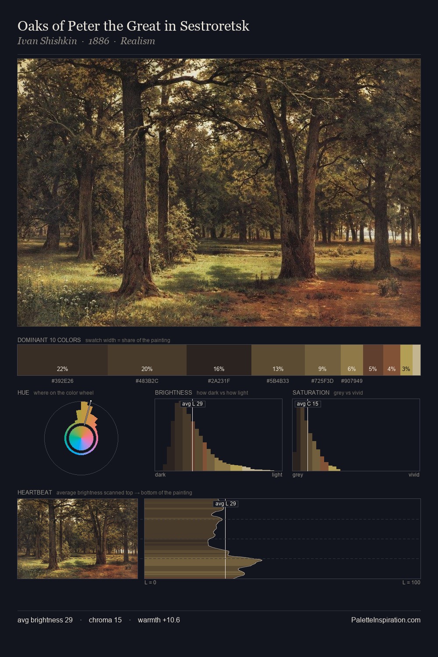Click the 'light' axis label under Brightness
The image size is (438, 657).
277,475
